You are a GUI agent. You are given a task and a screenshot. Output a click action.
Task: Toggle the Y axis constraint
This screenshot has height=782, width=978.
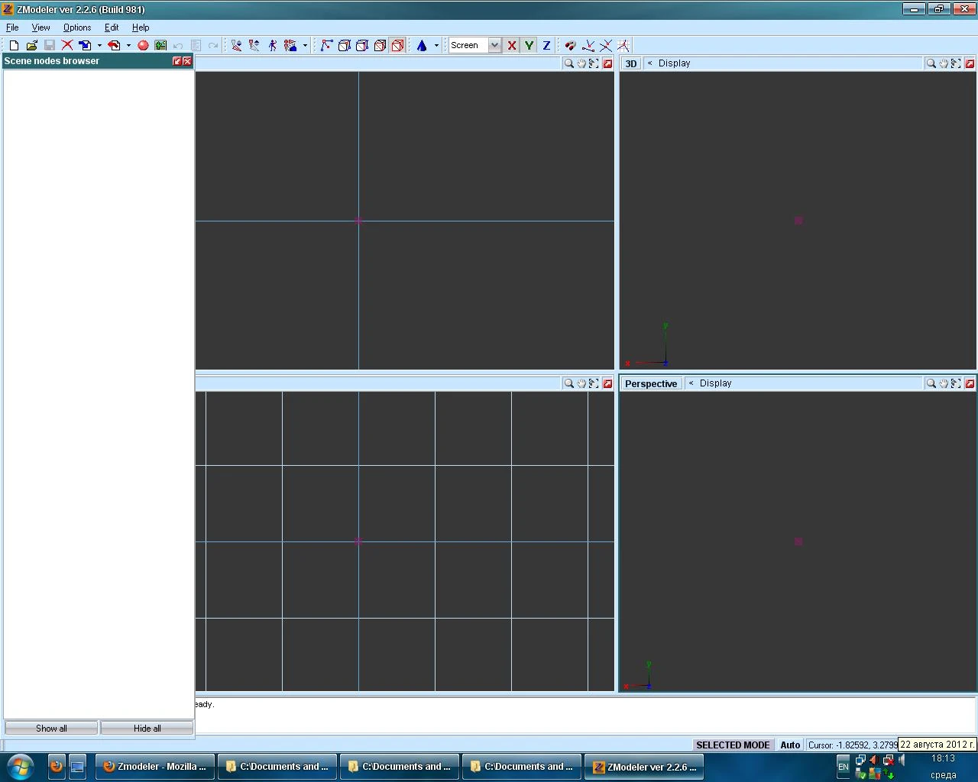tap(529, 45)
